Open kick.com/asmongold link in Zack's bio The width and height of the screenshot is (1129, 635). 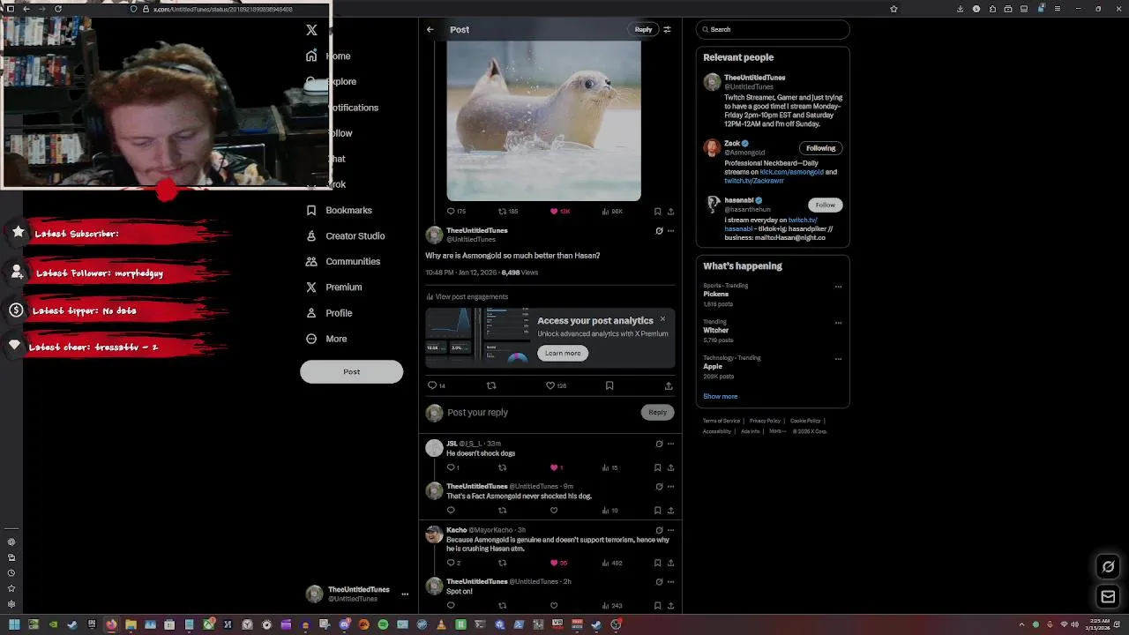click(791, 172)
